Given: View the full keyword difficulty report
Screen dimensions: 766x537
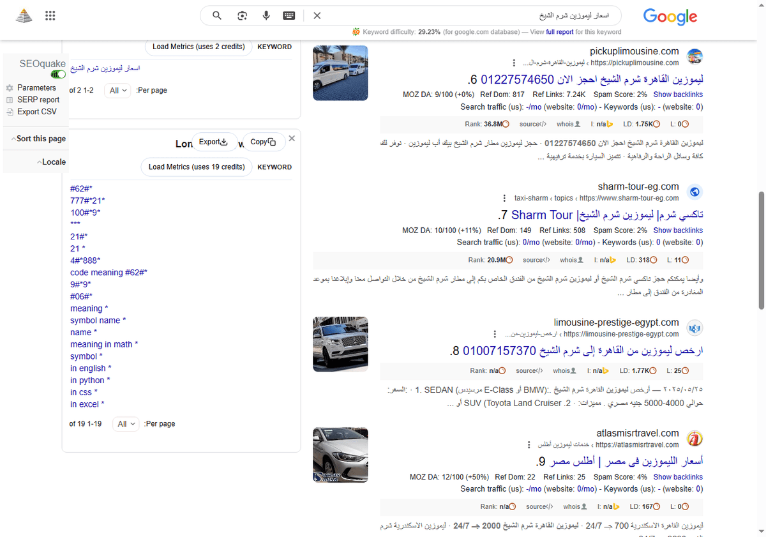Looking at the screenshot, I should pyautogui.click(x=560, y=31).
